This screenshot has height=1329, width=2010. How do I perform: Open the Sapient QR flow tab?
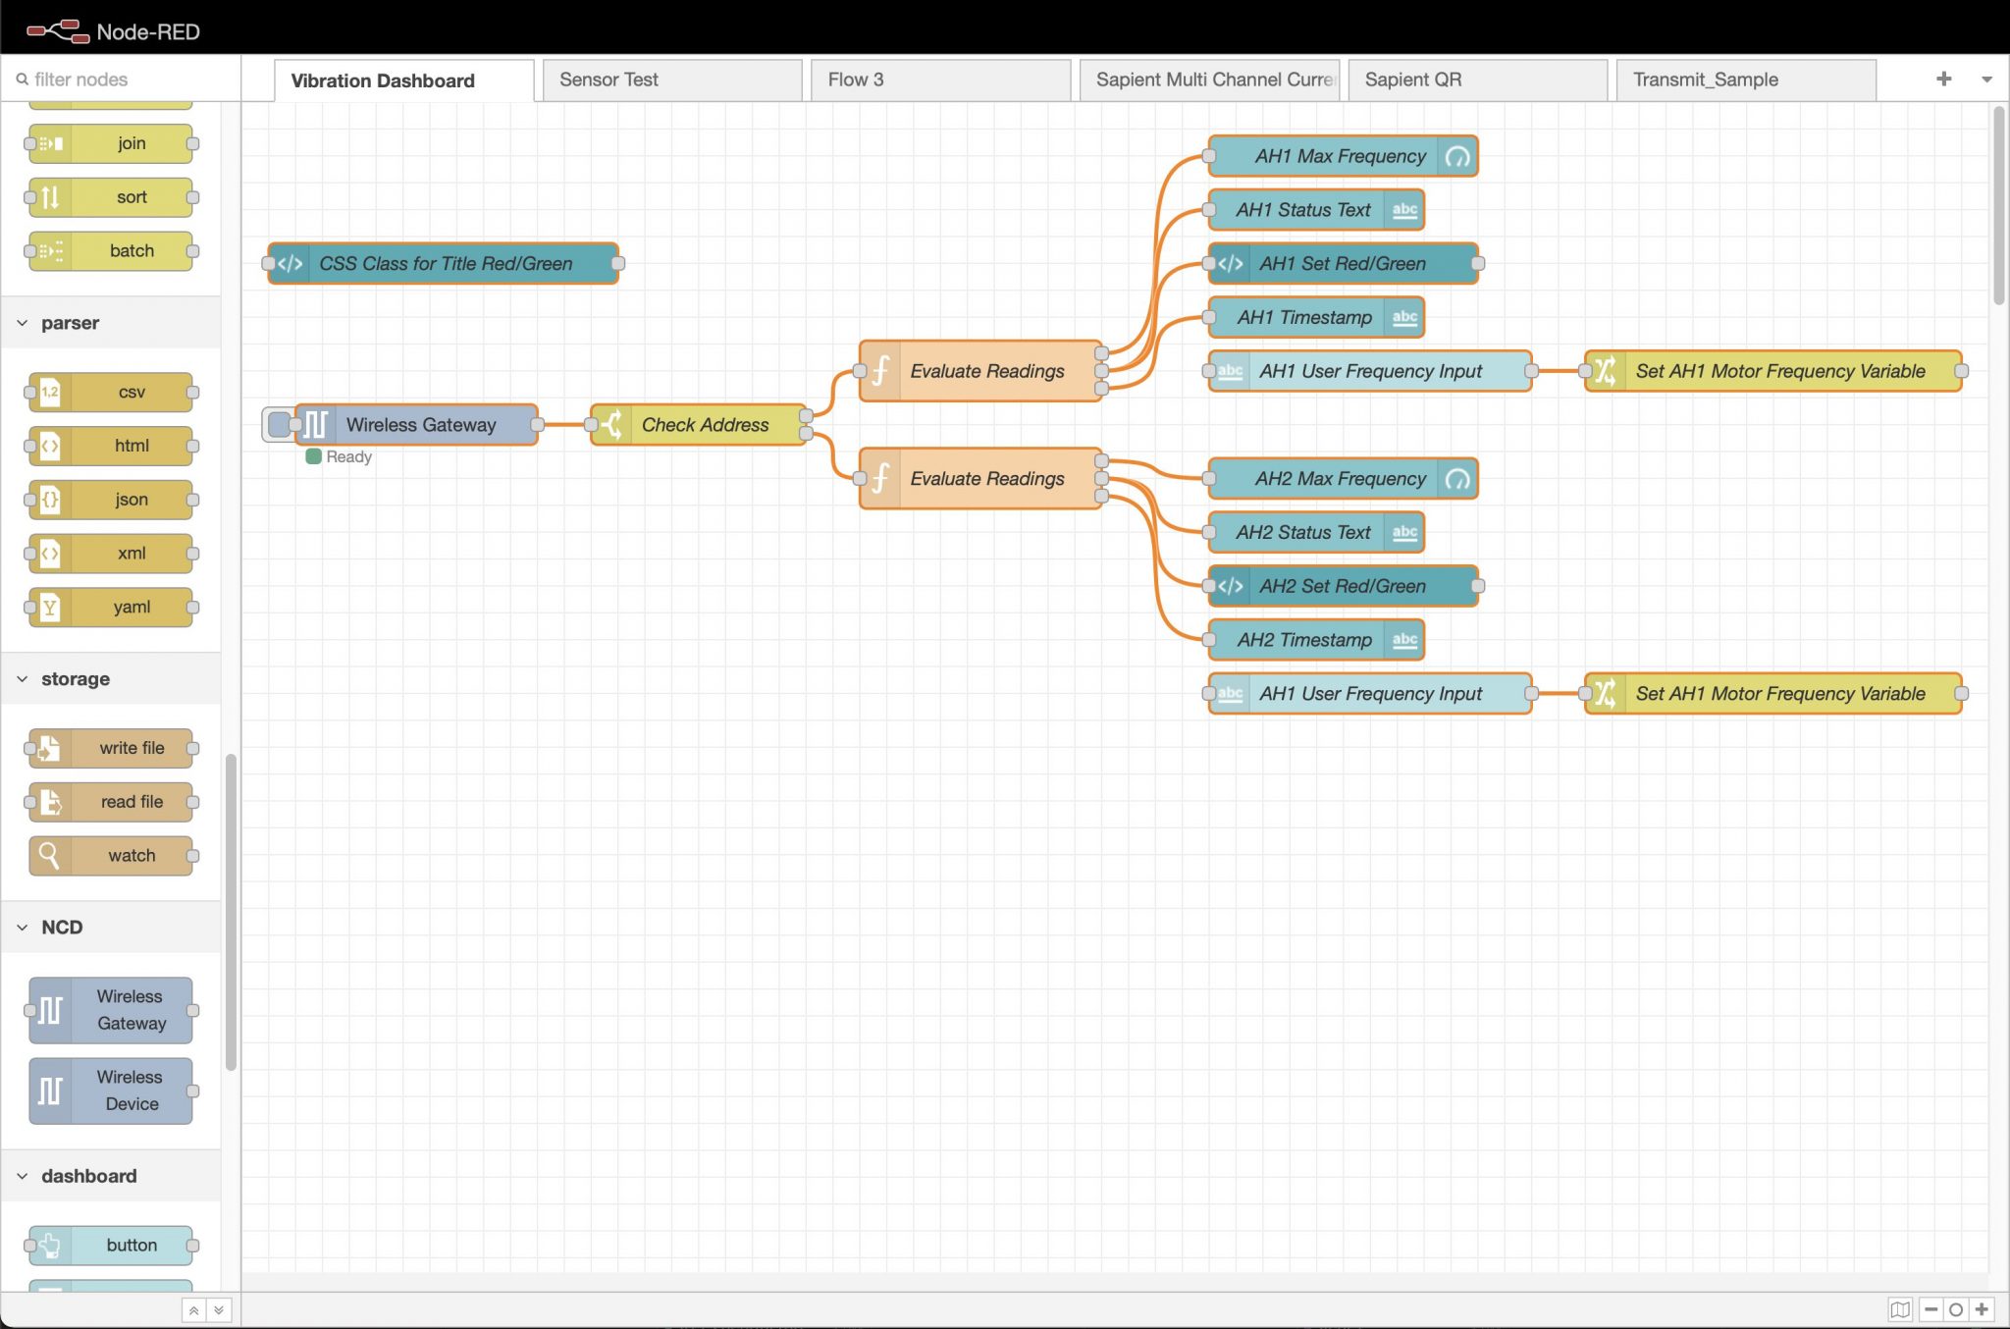click(1413, 80)
